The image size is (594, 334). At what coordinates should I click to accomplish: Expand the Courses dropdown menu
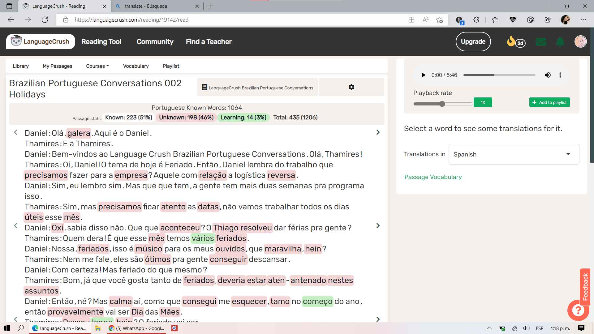point(97,66)
